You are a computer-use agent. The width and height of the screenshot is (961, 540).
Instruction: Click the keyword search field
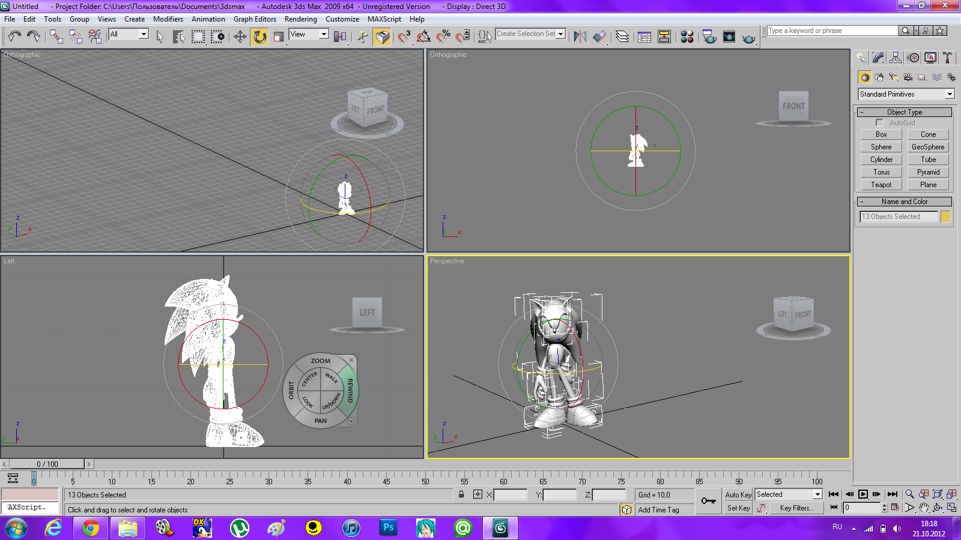coord(832,31)
